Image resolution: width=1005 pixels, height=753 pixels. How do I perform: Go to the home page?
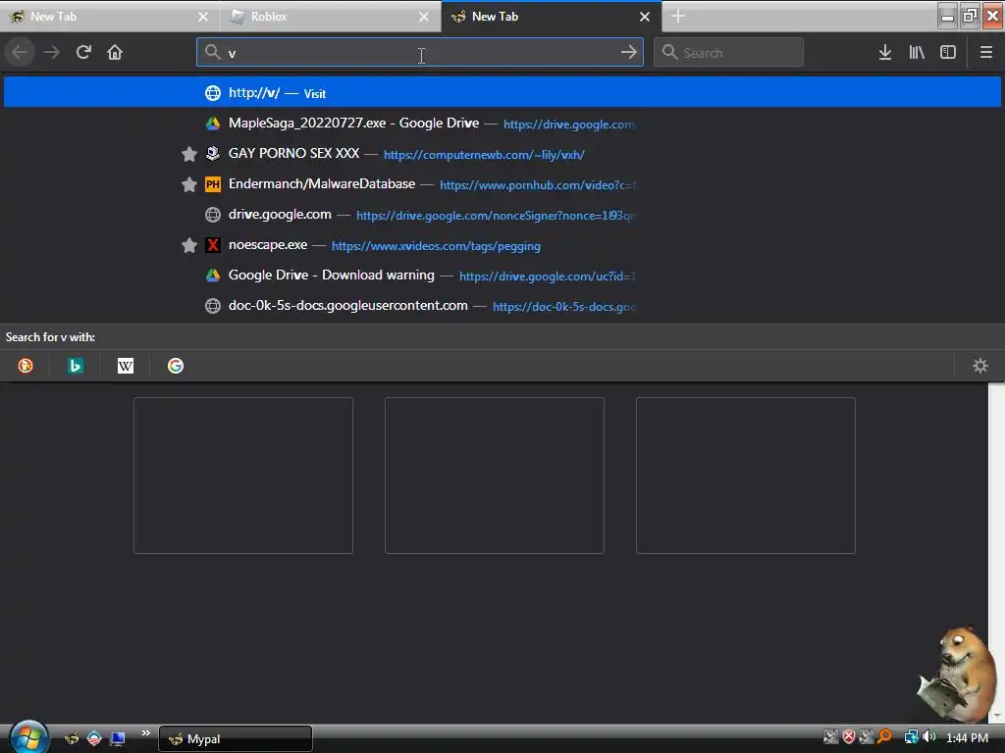pos(115,52)
